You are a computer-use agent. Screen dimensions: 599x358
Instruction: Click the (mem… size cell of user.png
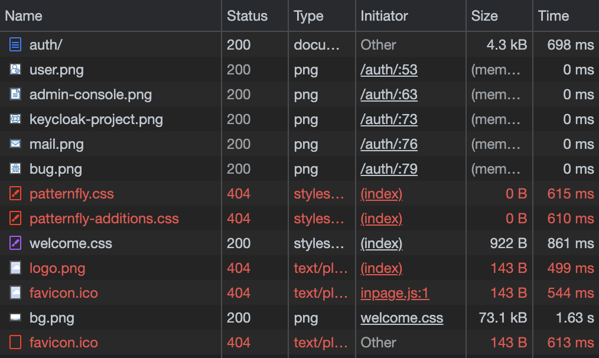496,70
